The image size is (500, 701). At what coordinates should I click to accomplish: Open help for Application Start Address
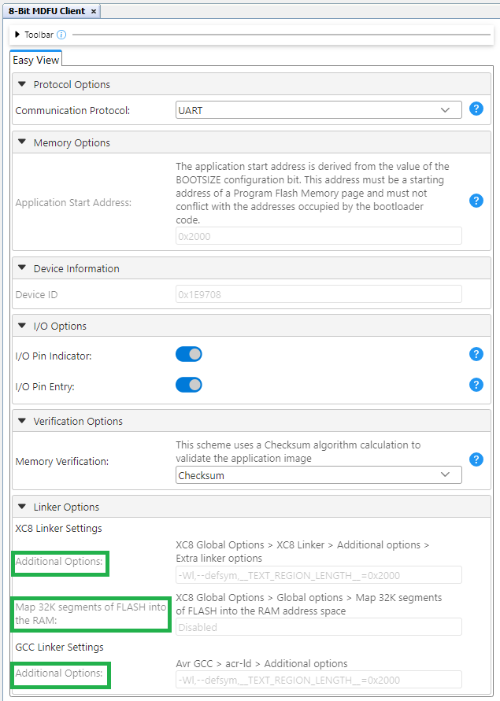476,201
